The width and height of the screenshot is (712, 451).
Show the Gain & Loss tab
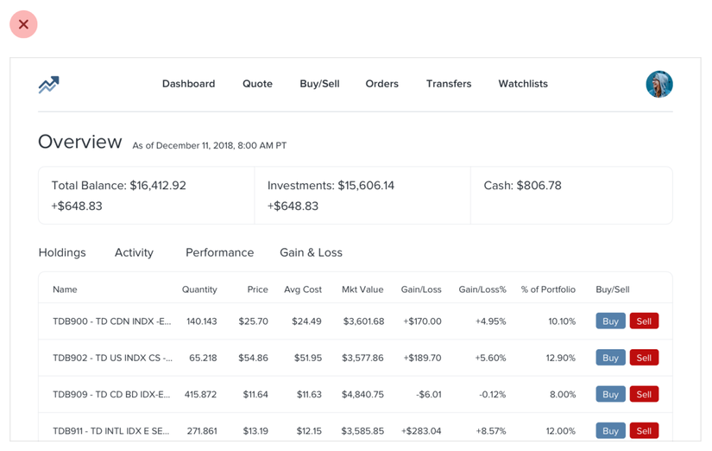[x=311, y=252]
